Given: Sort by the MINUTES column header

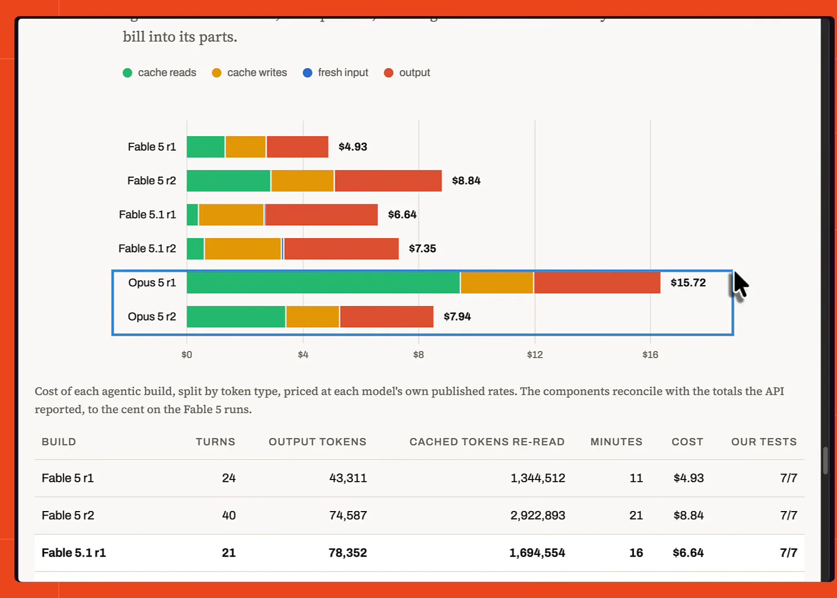Looking at the screenshot, I should click(616, 442).
